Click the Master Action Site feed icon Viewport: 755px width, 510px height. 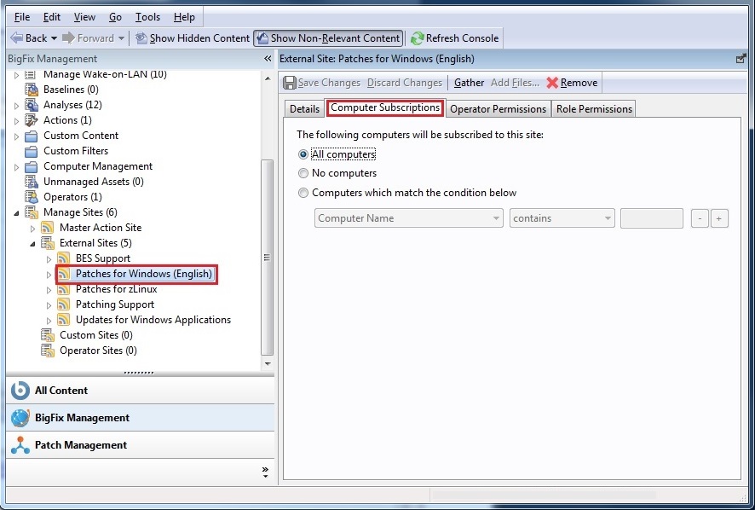tap(47, 228)
